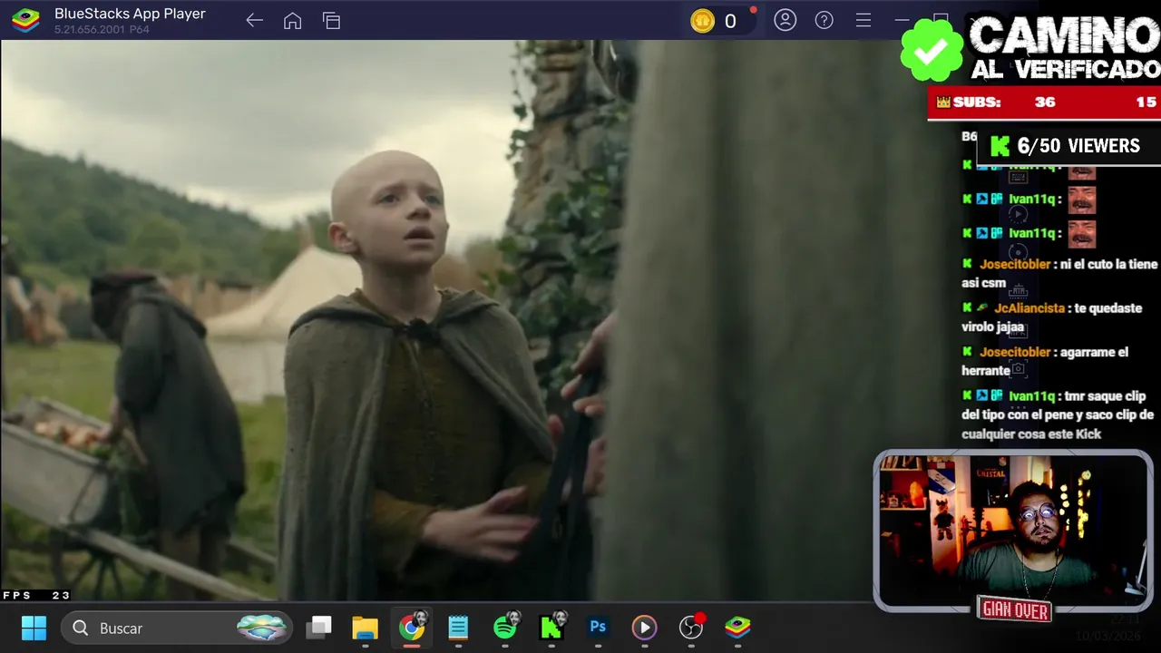Click the '6/50 VIEWERS' counter
The width and height of the screenshot is (1161, 653).
click(1068, 146)
